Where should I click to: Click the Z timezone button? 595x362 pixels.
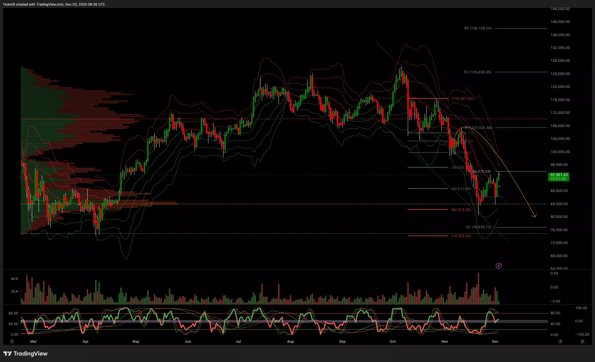pos(12,341)
